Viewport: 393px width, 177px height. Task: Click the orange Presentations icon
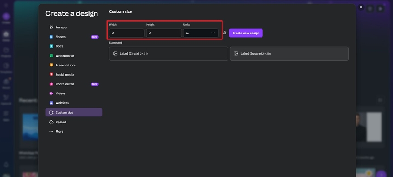pos(51,65)
